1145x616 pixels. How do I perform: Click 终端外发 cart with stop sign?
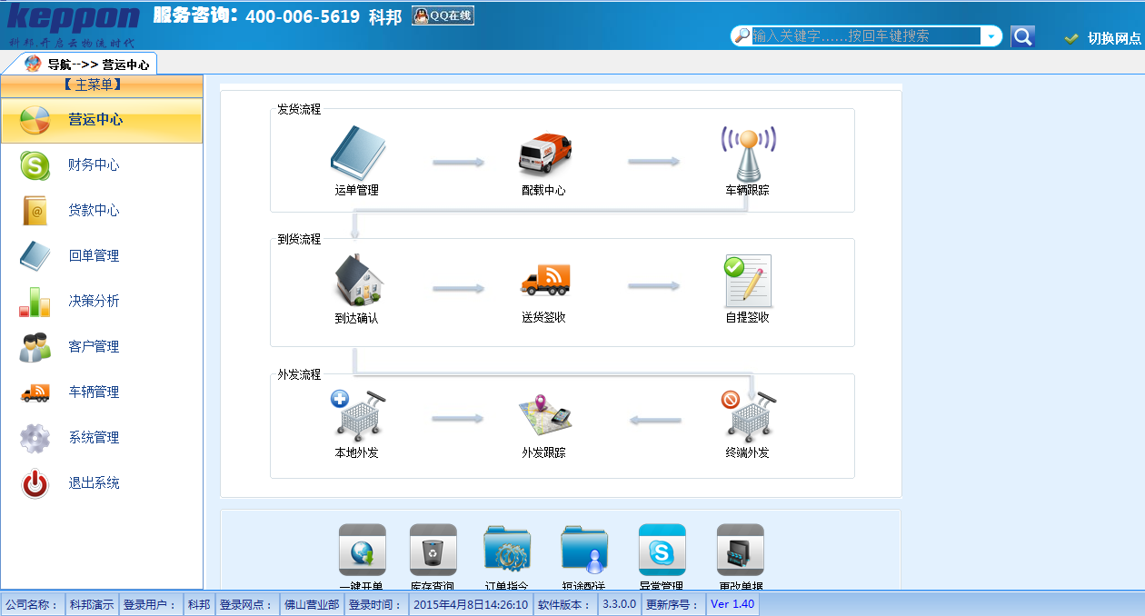pos(747,416)
